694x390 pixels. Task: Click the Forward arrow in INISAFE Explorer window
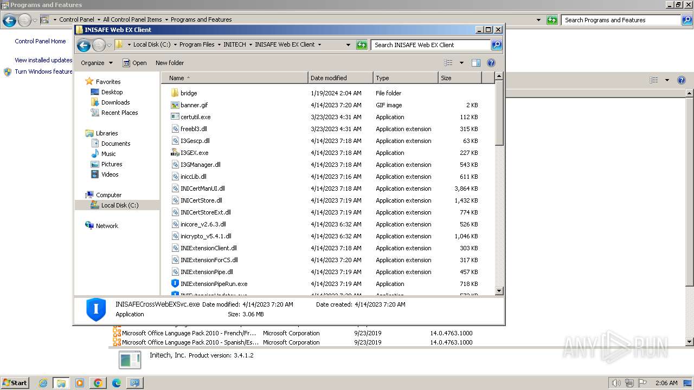coord(99,45)
